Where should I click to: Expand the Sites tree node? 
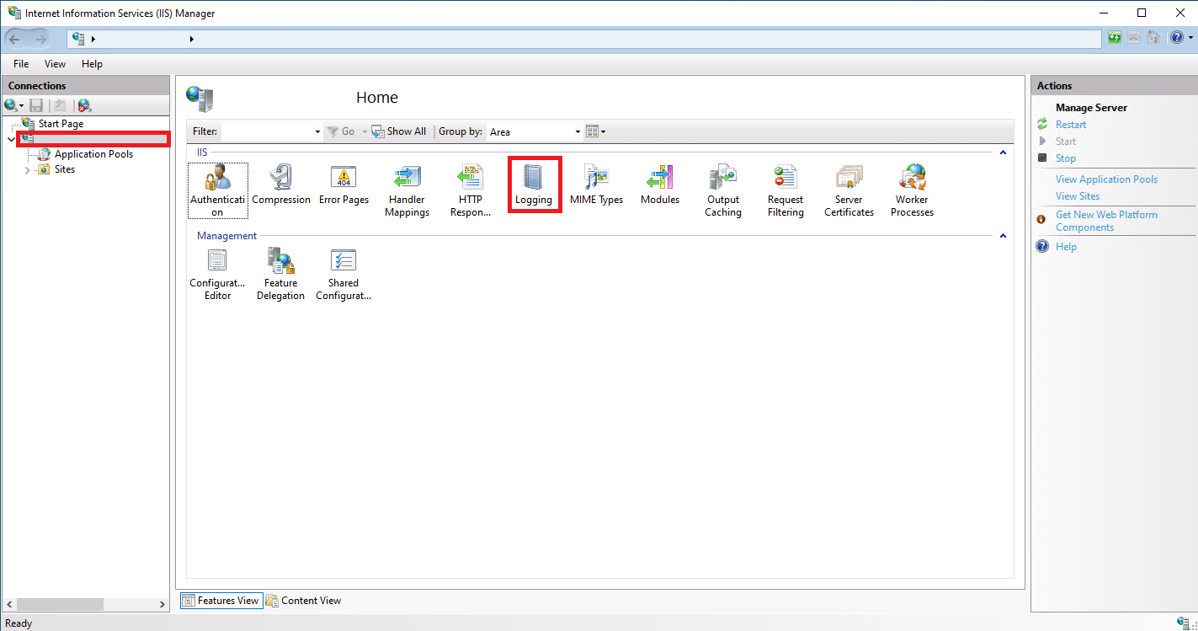[27, 169]
